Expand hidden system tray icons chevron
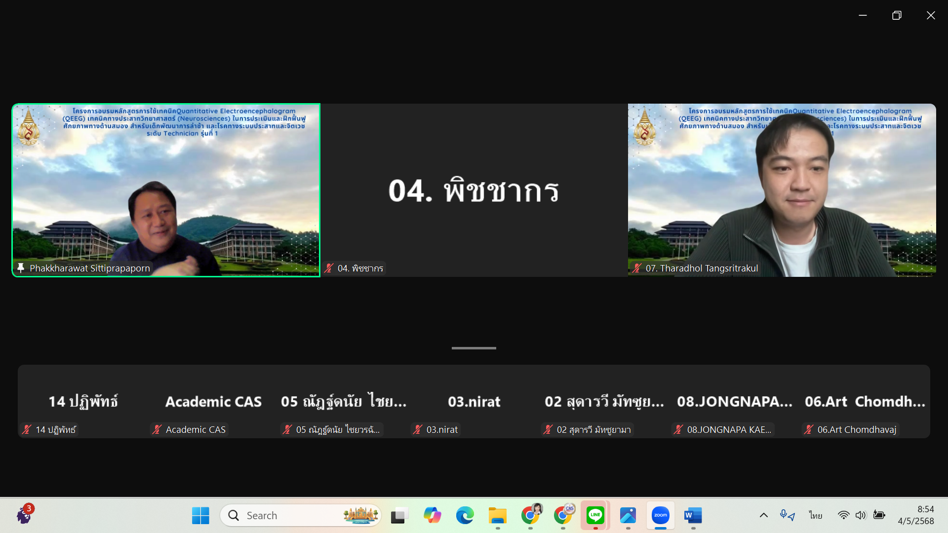This screenshot has width=948, height=533. click(x=763, y=515)
